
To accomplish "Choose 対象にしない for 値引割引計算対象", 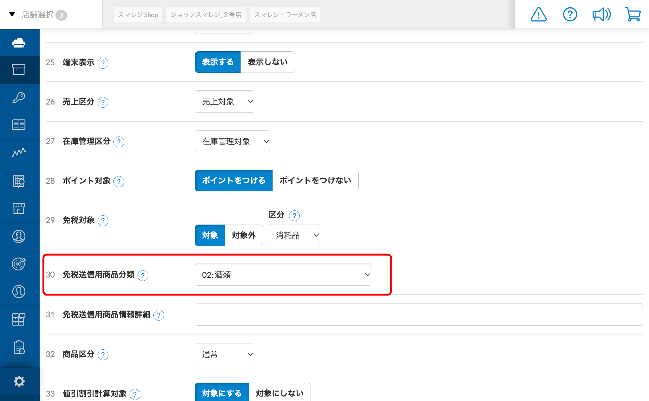I will pyautogui.click(x=280, y=393).
